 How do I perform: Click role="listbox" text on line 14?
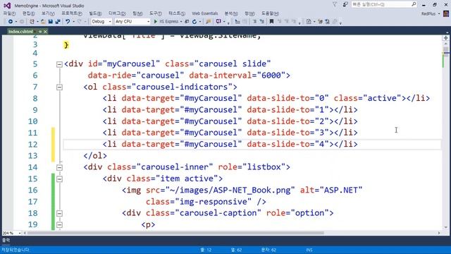point(252,167)
